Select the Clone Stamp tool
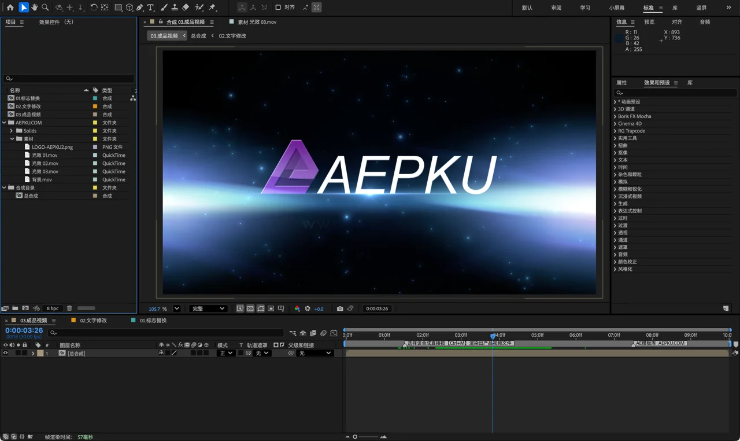The height and width of the screenshot is (441, 740). point(175,8)
